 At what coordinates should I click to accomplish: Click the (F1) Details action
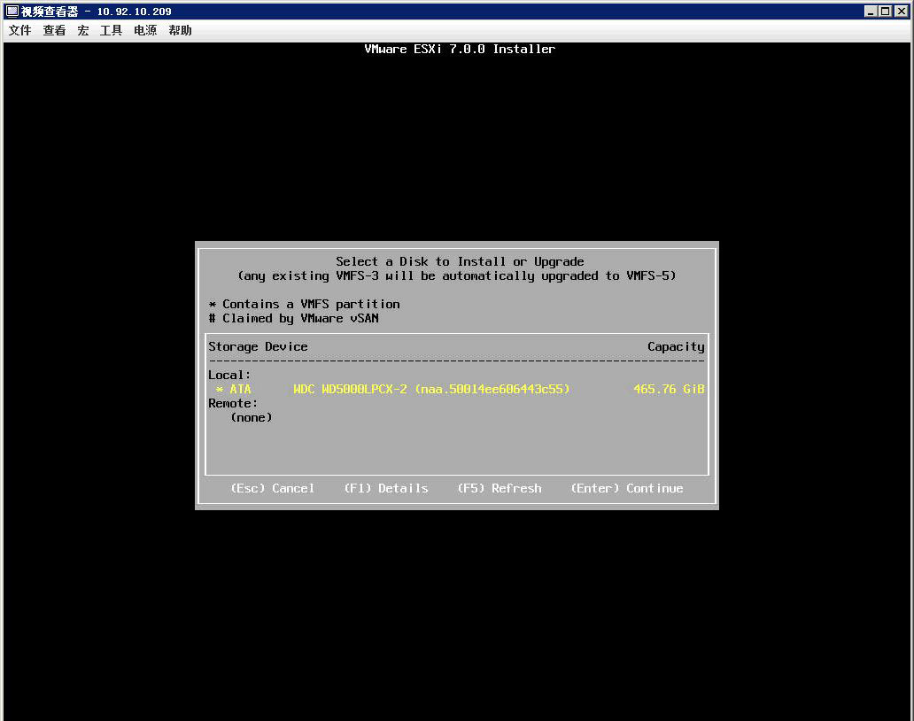click(x=386, y=488)
